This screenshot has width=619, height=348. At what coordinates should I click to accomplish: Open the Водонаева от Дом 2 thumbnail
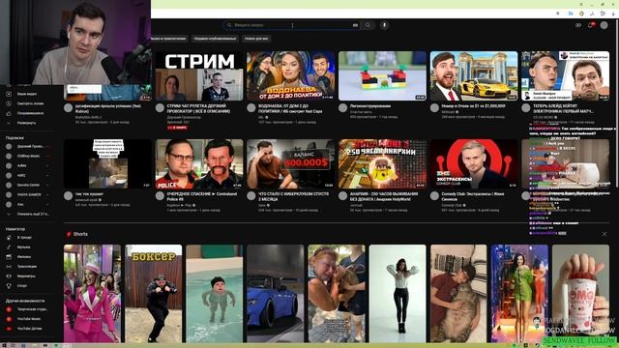pyautogui.click(x=290, y=75)
